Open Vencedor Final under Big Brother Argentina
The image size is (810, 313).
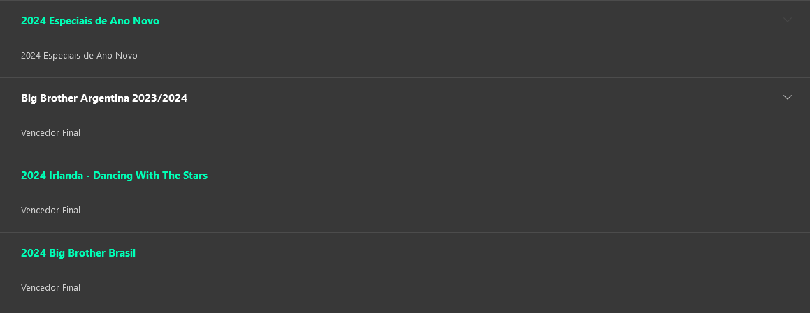[x=51, y=133]
